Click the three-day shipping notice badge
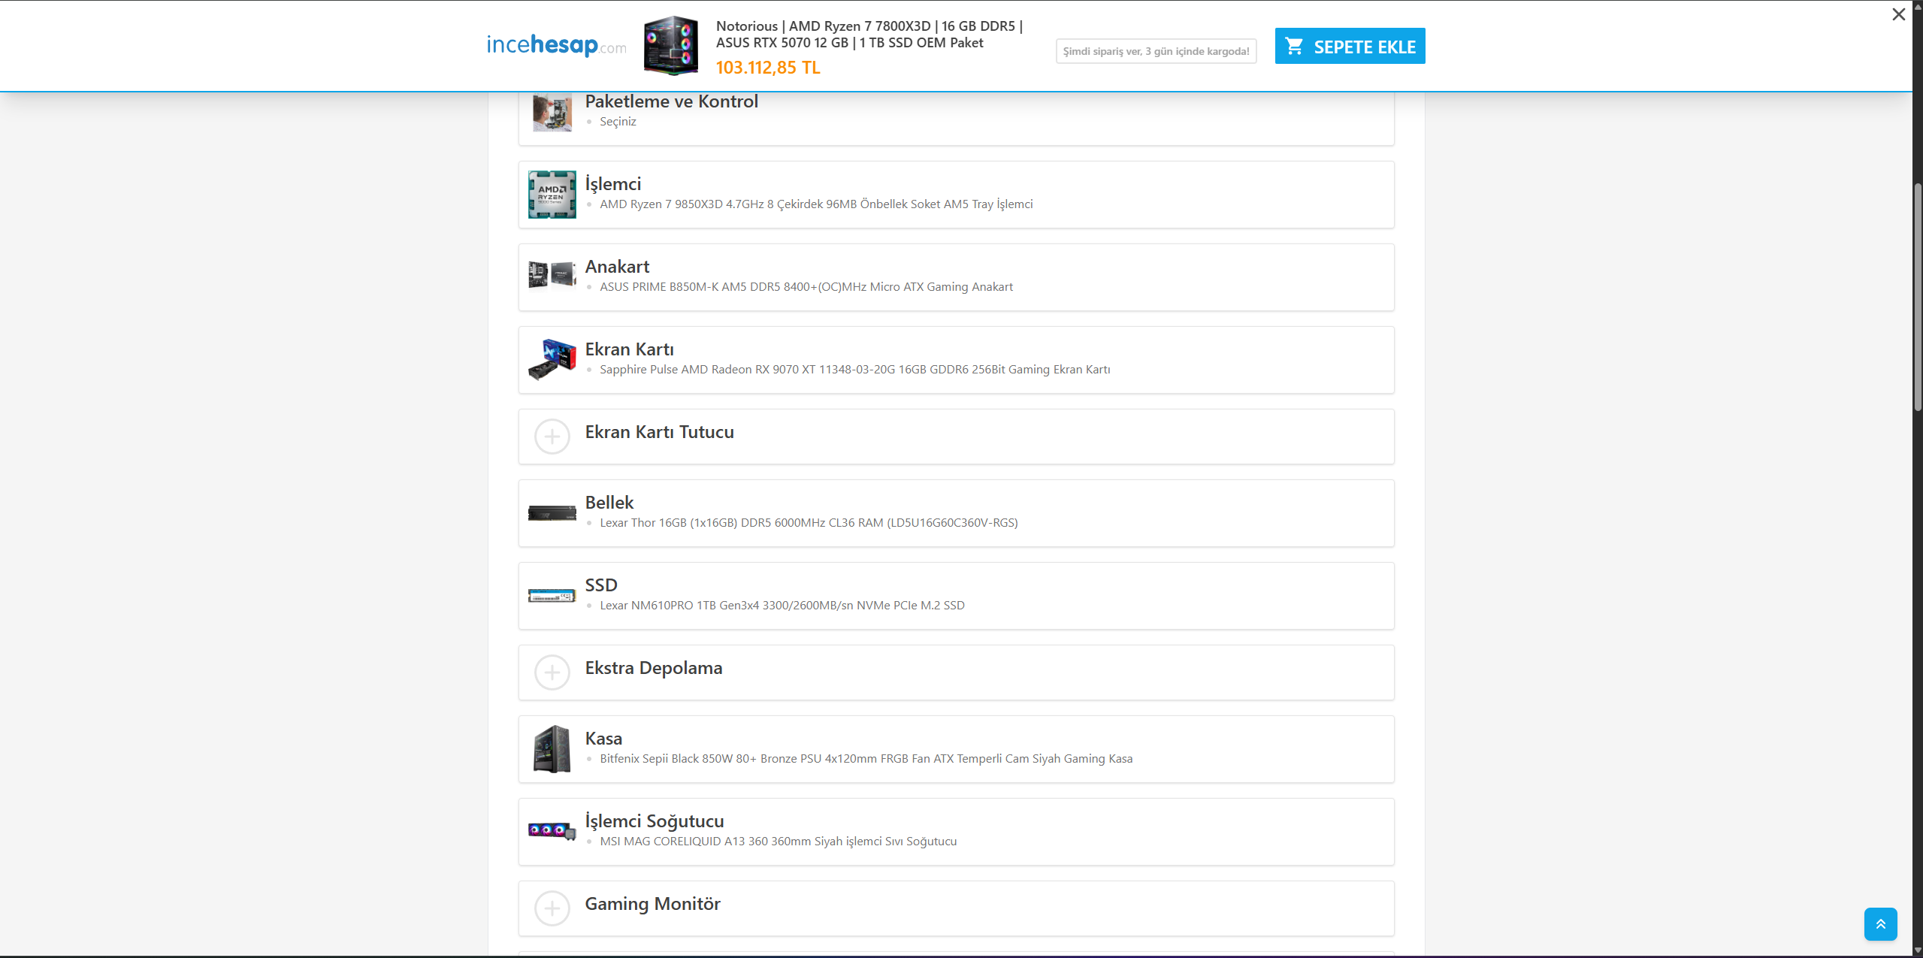The width and height of the screenshot is (1923, 958). click(1156, 51)
